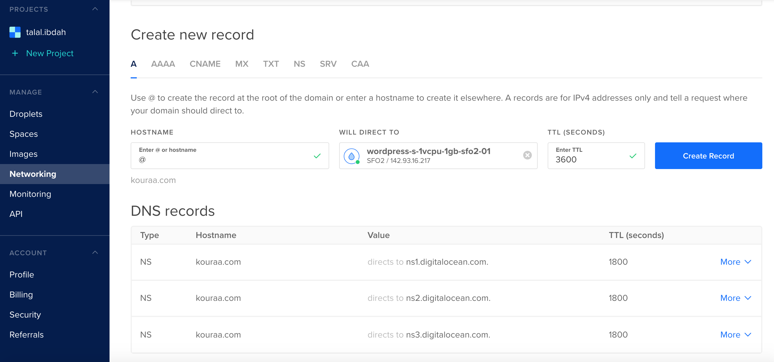Collapse the PROJECTS section
Image resolution: width=774 pixels, height=362 pixels.
95,9
